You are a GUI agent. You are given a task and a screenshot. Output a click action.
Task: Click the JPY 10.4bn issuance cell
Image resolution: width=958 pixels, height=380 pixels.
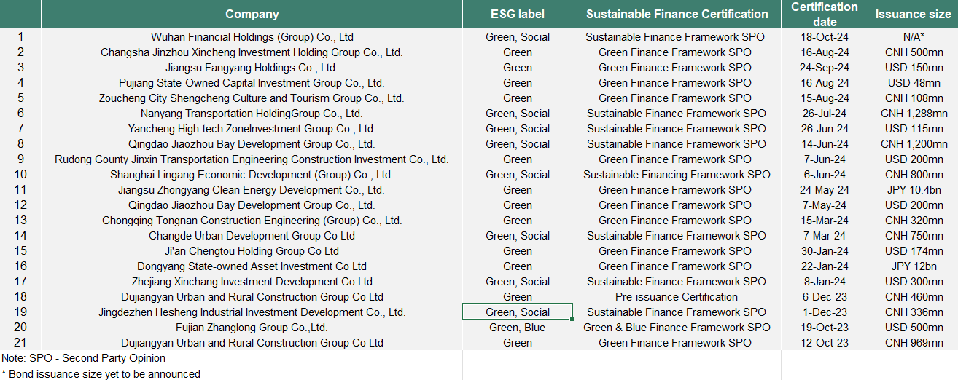[x=913, y=190]
